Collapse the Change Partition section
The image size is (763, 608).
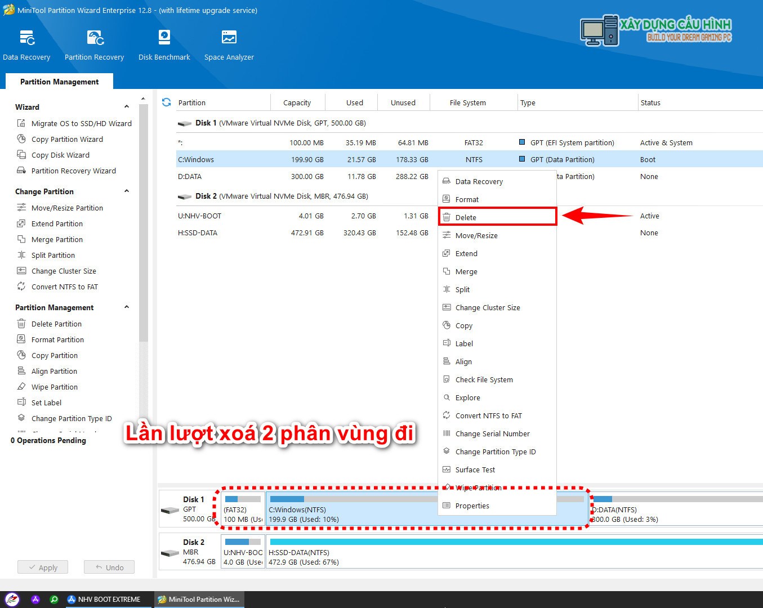127,191
